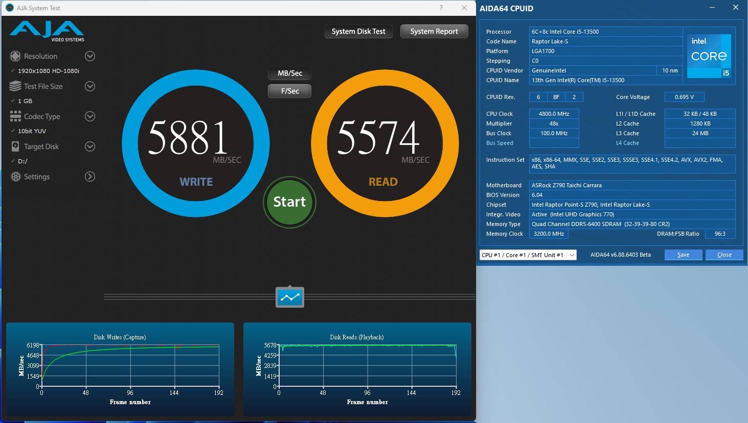
Task: Click the Memory Clock 3200.0 MHz value
Action: click(x=549, y=234)
